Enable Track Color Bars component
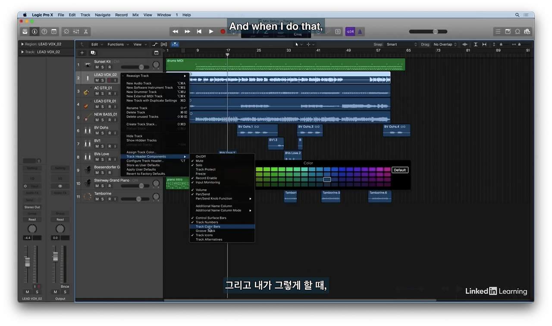This screenshot has width=552, height=326. click(222, 226)
